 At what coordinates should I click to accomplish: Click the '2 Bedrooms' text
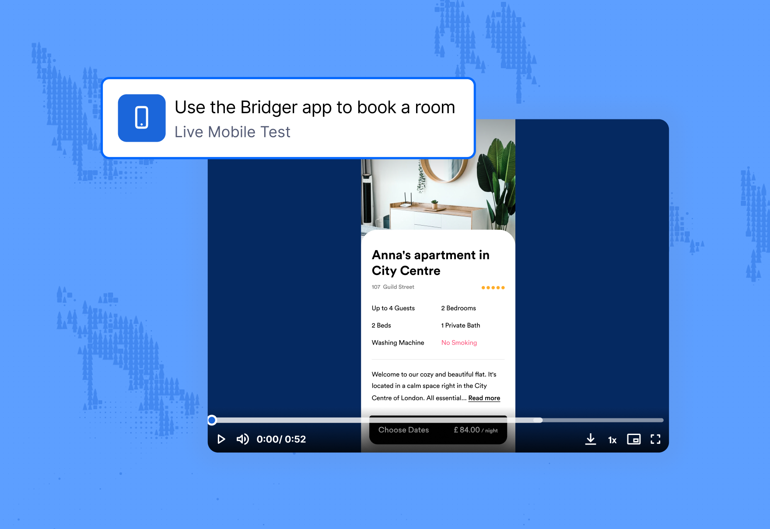click(x=458, y=308)
